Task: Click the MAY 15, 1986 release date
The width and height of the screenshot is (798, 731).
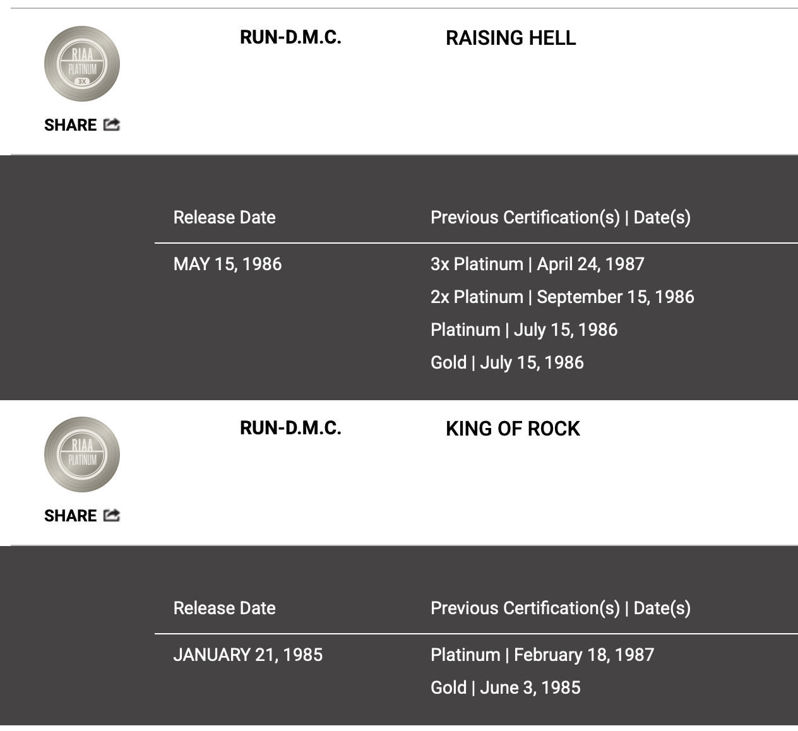Action: coord(227,264)
